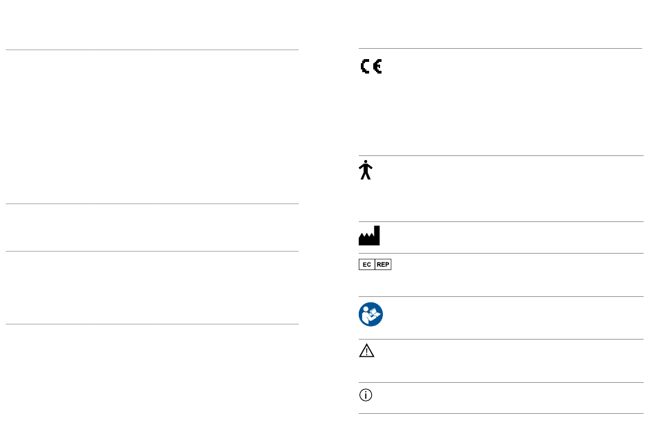Select the caution triangle symbol
The width and height of the screenshot is (653, 431).
366,351
